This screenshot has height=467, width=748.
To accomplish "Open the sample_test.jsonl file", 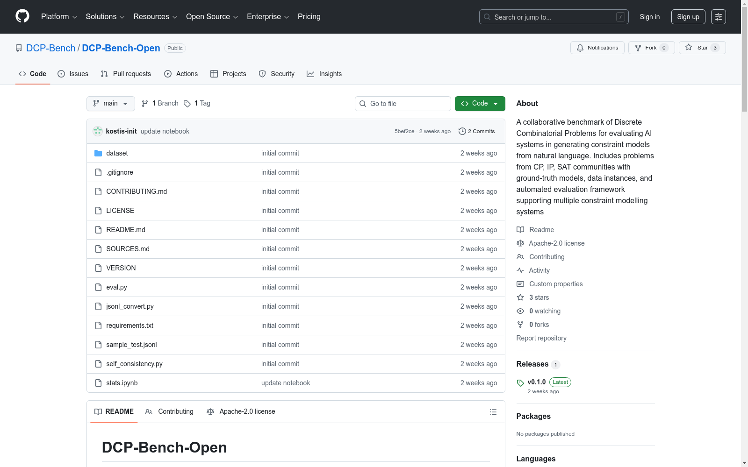I will (131, 345).
